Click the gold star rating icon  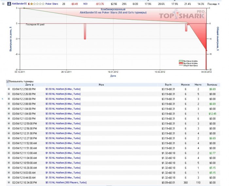pyautogui.click(x=31, y=4)
